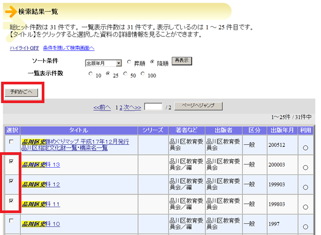Click the 予約かごへ button

[21, 92]
